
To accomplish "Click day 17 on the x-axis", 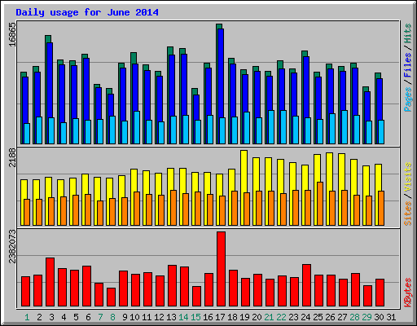I will pos(220,317).
